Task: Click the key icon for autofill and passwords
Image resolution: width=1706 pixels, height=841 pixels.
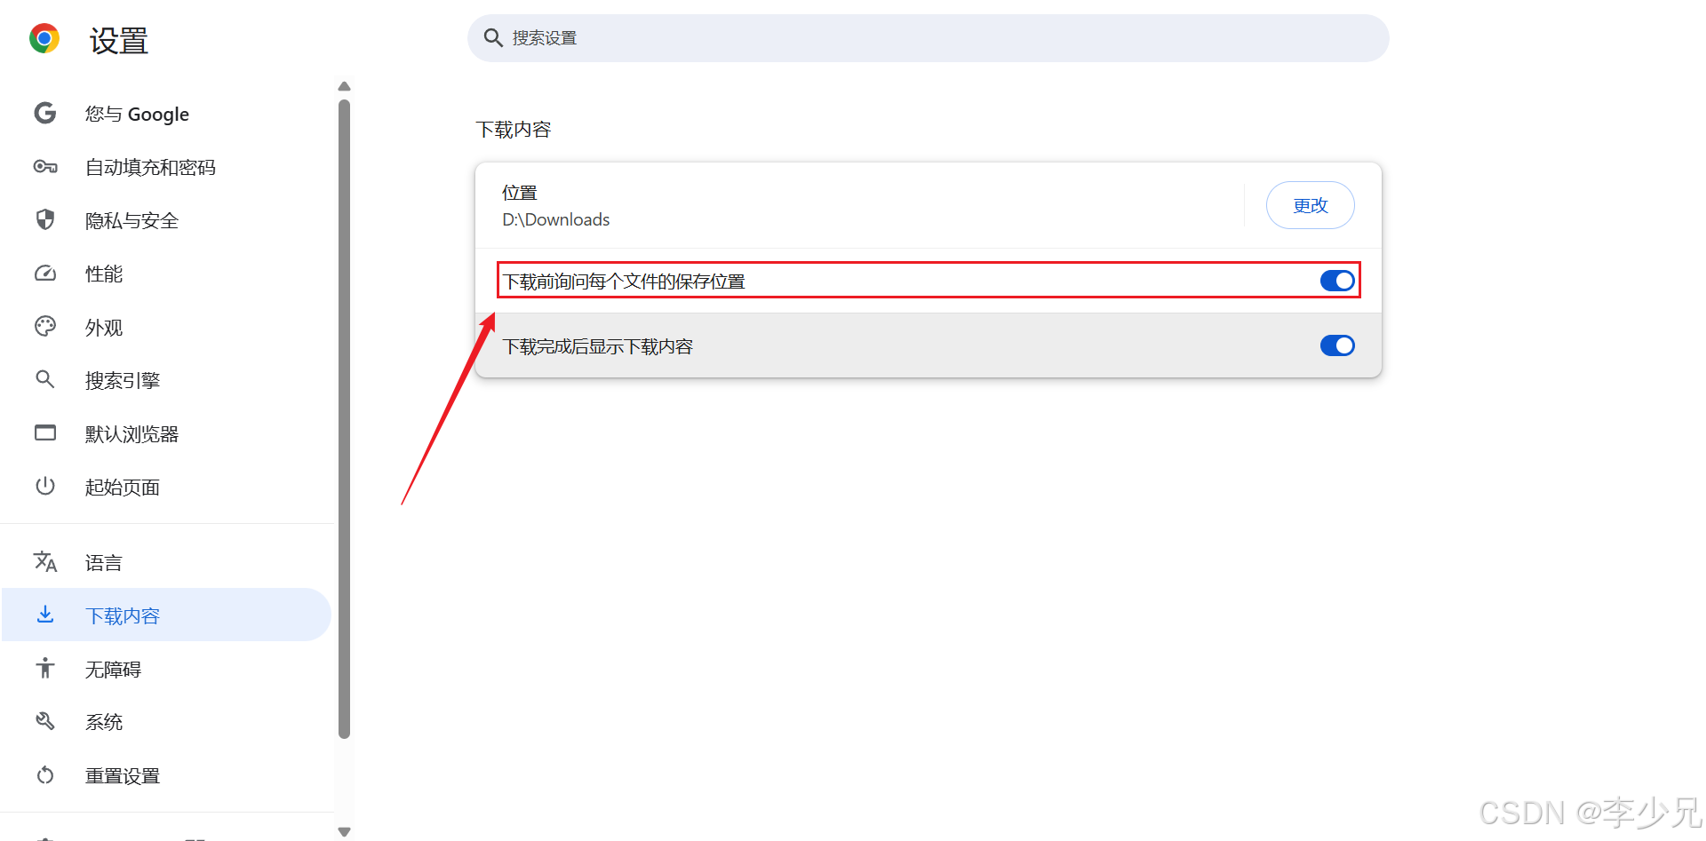Action: tap(45, 167)
